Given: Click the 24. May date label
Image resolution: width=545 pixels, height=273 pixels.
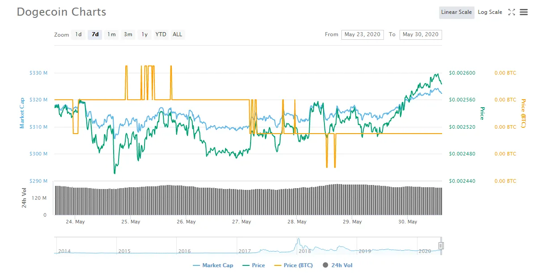Looking at the screenshot, I should pos(75,222).
